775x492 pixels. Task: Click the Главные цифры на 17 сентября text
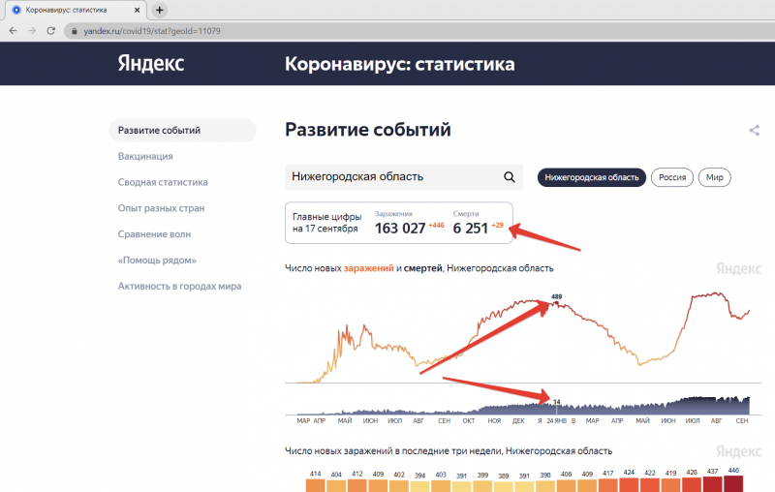(326, 223)
